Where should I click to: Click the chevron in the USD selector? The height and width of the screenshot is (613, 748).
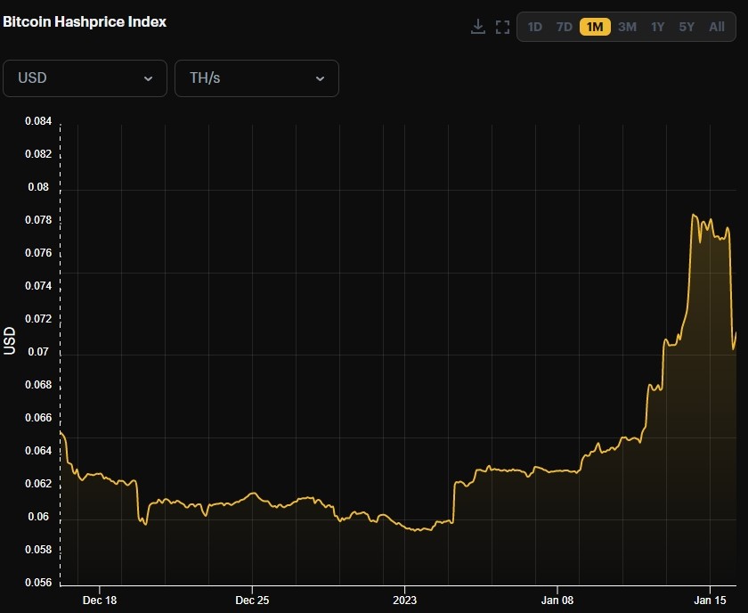[148, 78]
